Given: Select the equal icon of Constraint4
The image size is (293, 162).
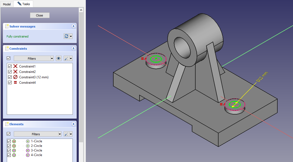Looking at the screenshot, I should [15, 83].
